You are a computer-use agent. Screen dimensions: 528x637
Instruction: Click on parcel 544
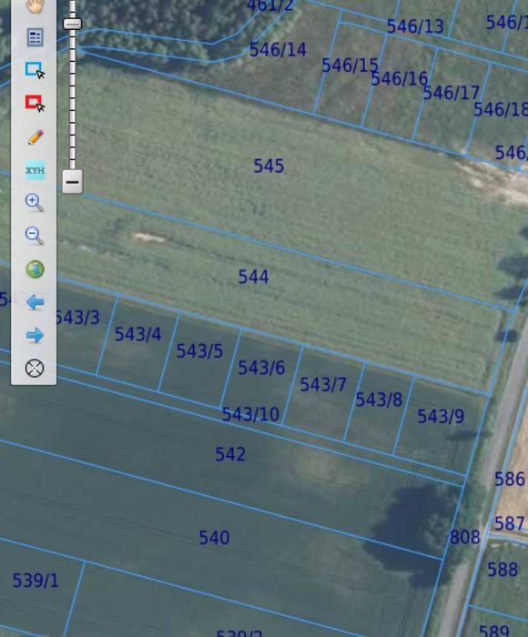click(253, 277)
